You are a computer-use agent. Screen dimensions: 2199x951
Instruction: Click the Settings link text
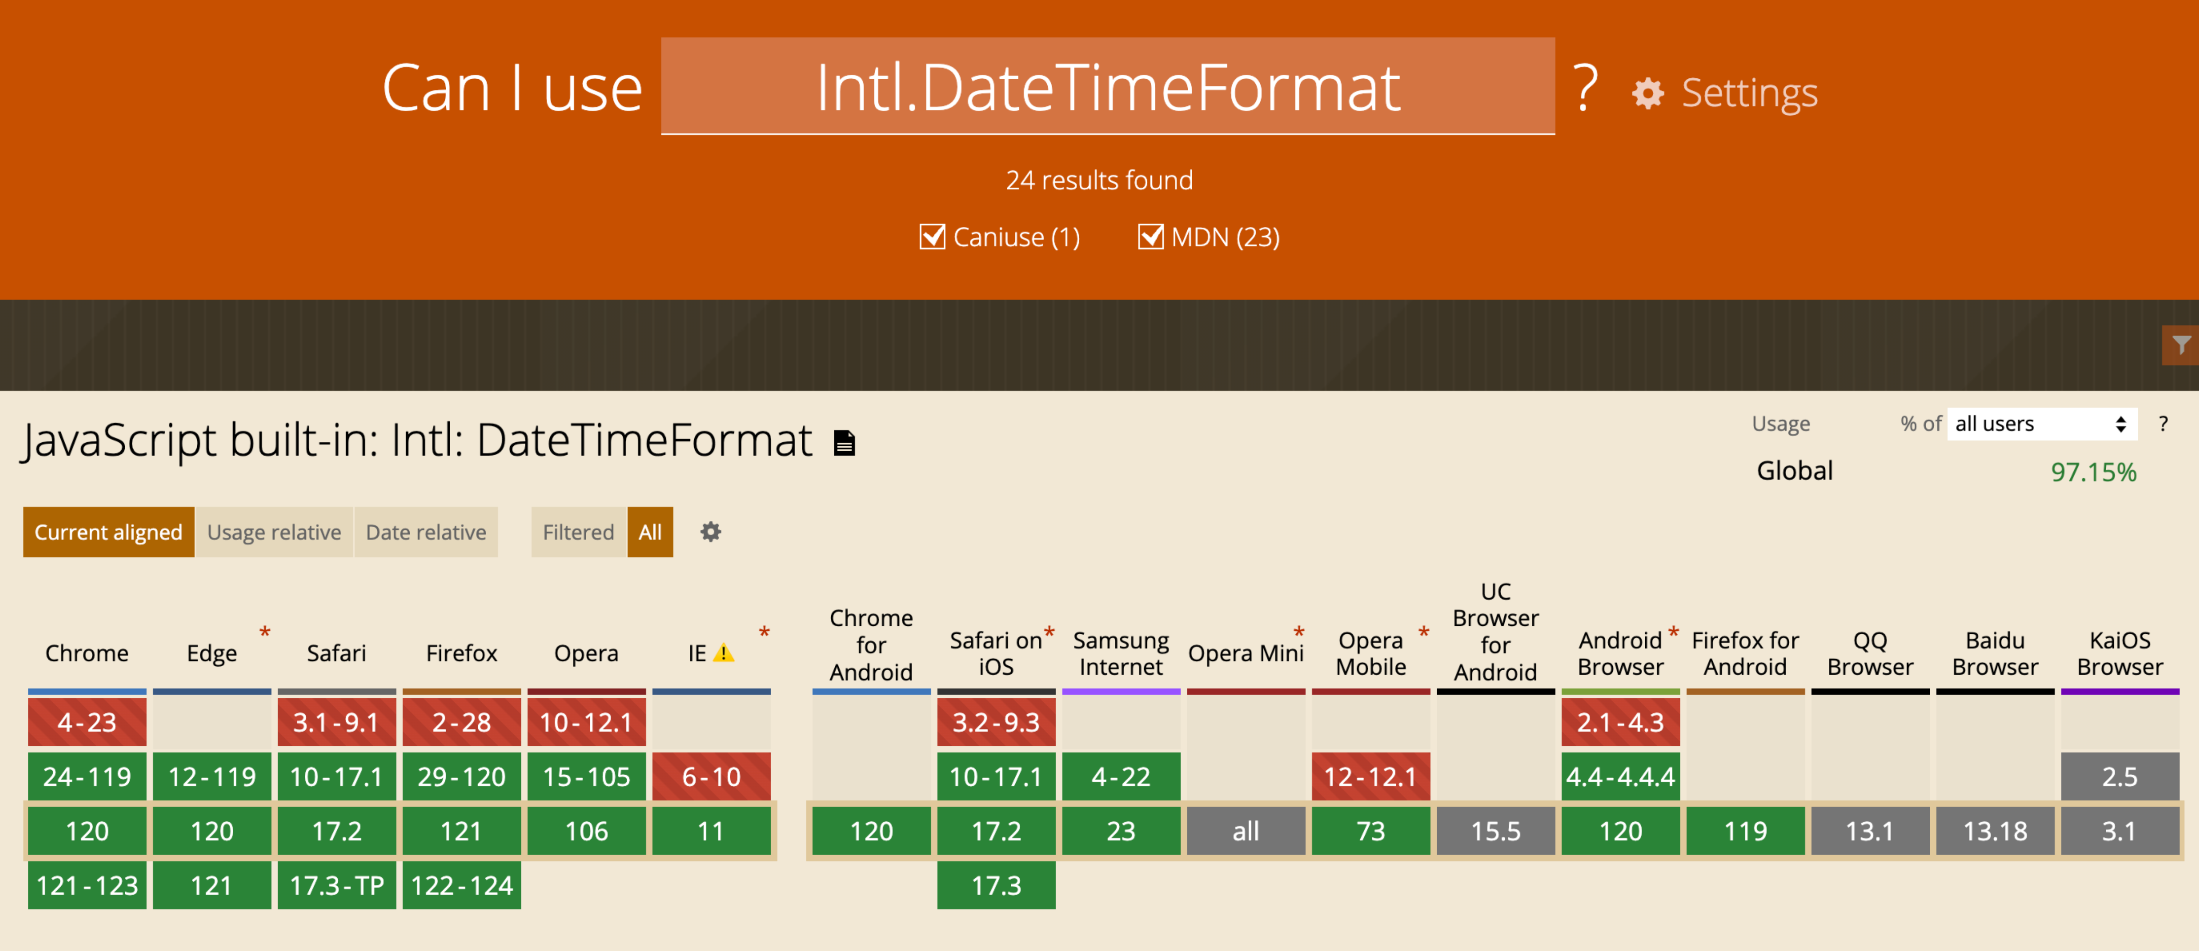click(1749, 93)
